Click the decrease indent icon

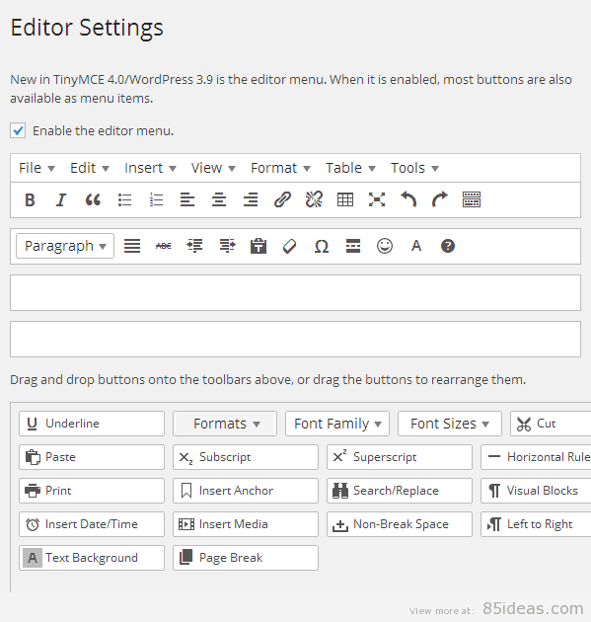[x=194, y=247]
